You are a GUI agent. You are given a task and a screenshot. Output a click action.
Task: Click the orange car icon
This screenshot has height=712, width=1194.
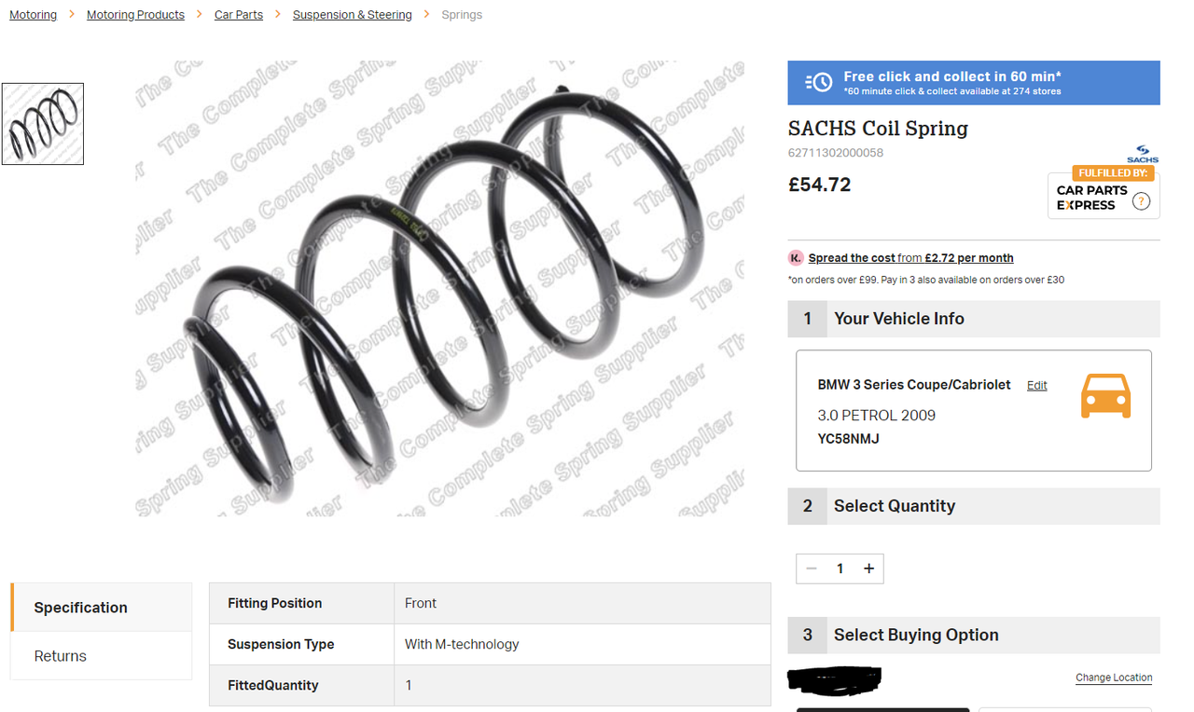[x=1105, y=395]
